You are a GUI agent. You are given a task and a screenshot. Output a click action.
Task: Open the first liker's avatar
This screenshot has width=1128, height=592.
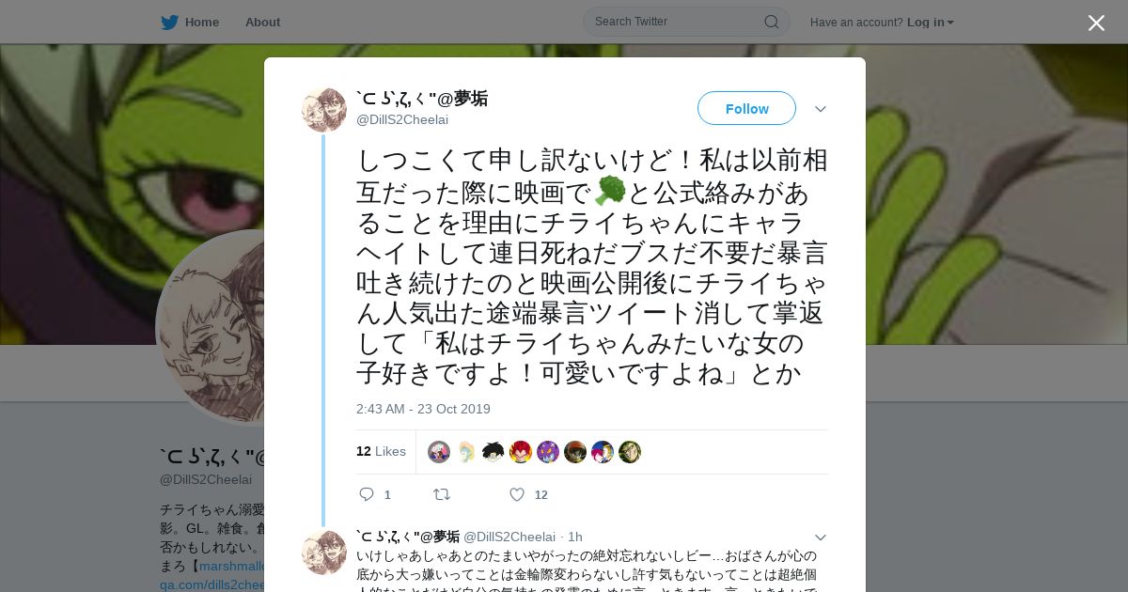439,452
